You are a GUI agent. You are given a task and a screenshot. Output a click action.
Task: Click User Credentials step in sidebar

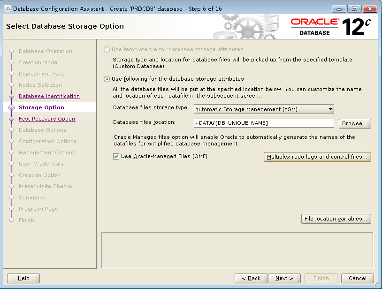(41, 164)
